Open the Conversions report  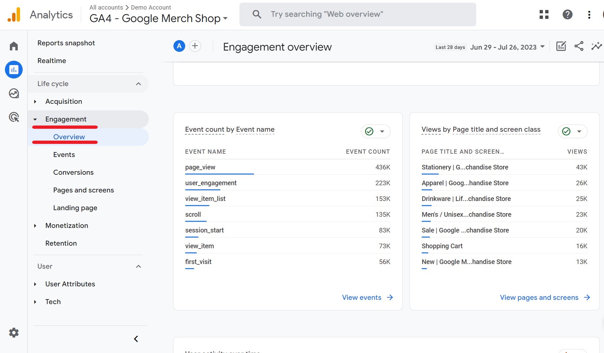tap(73, 172)
